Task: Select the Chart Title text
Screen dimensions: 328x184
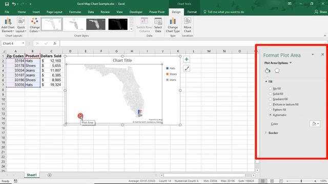Action: tap(122, 60)
